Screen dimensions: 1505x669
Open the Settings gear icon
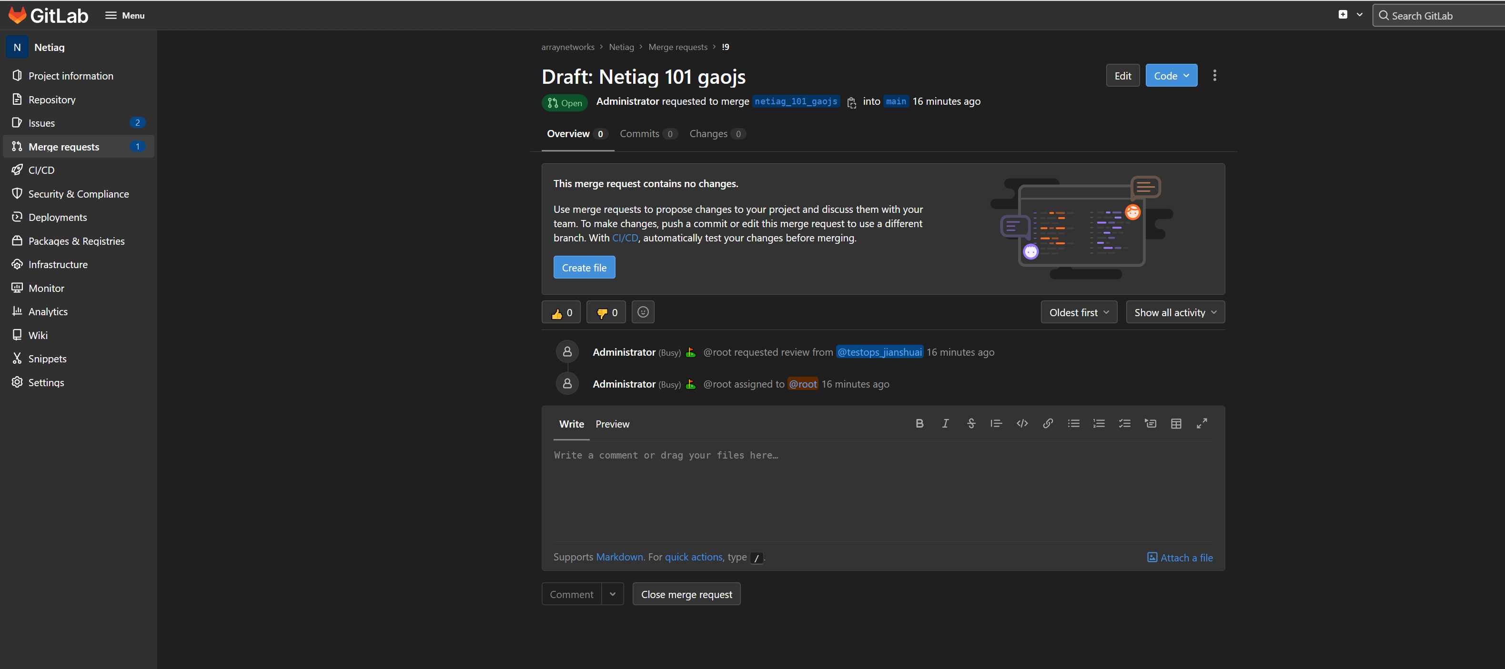tap(17, 382)
